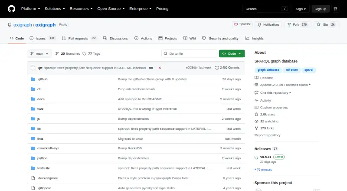Open the python folder
The width and height of the screenshot is (347, 191).
[42, 158]
